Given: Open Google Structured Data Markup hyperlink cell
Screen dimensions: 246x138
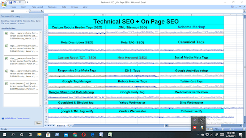Looking at the screenshot, I should pyautogui.click(x=71, y=92).
